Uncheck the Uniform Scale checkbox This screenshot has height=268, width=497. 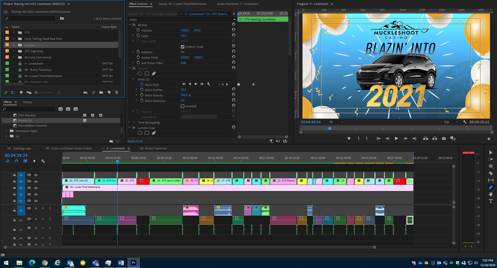[x=183, y=47]
